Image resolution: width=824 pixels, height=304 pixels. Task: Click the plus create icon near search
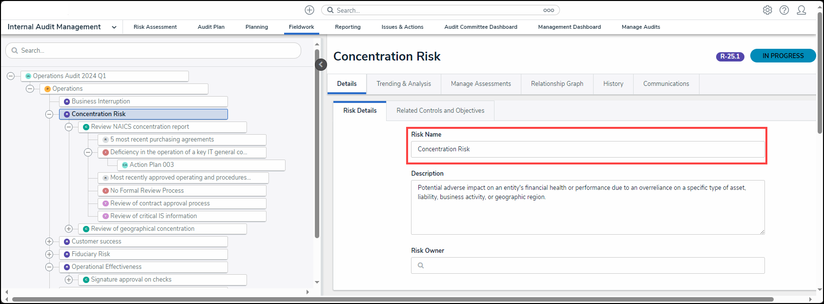click(309, 10)
